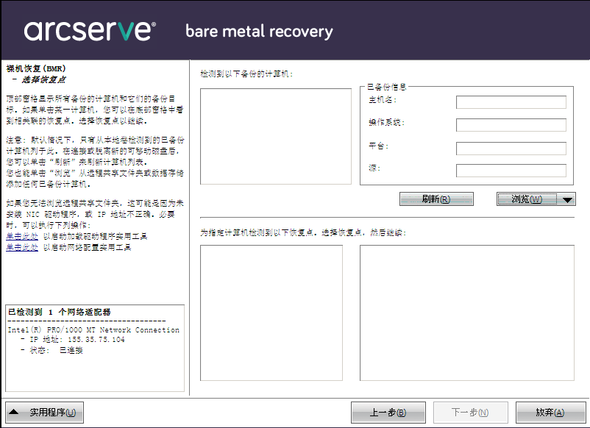Click the '检测到以下备份的计算机:' label
This screenshot has height=428, width=590.
(x=246, y=74)
